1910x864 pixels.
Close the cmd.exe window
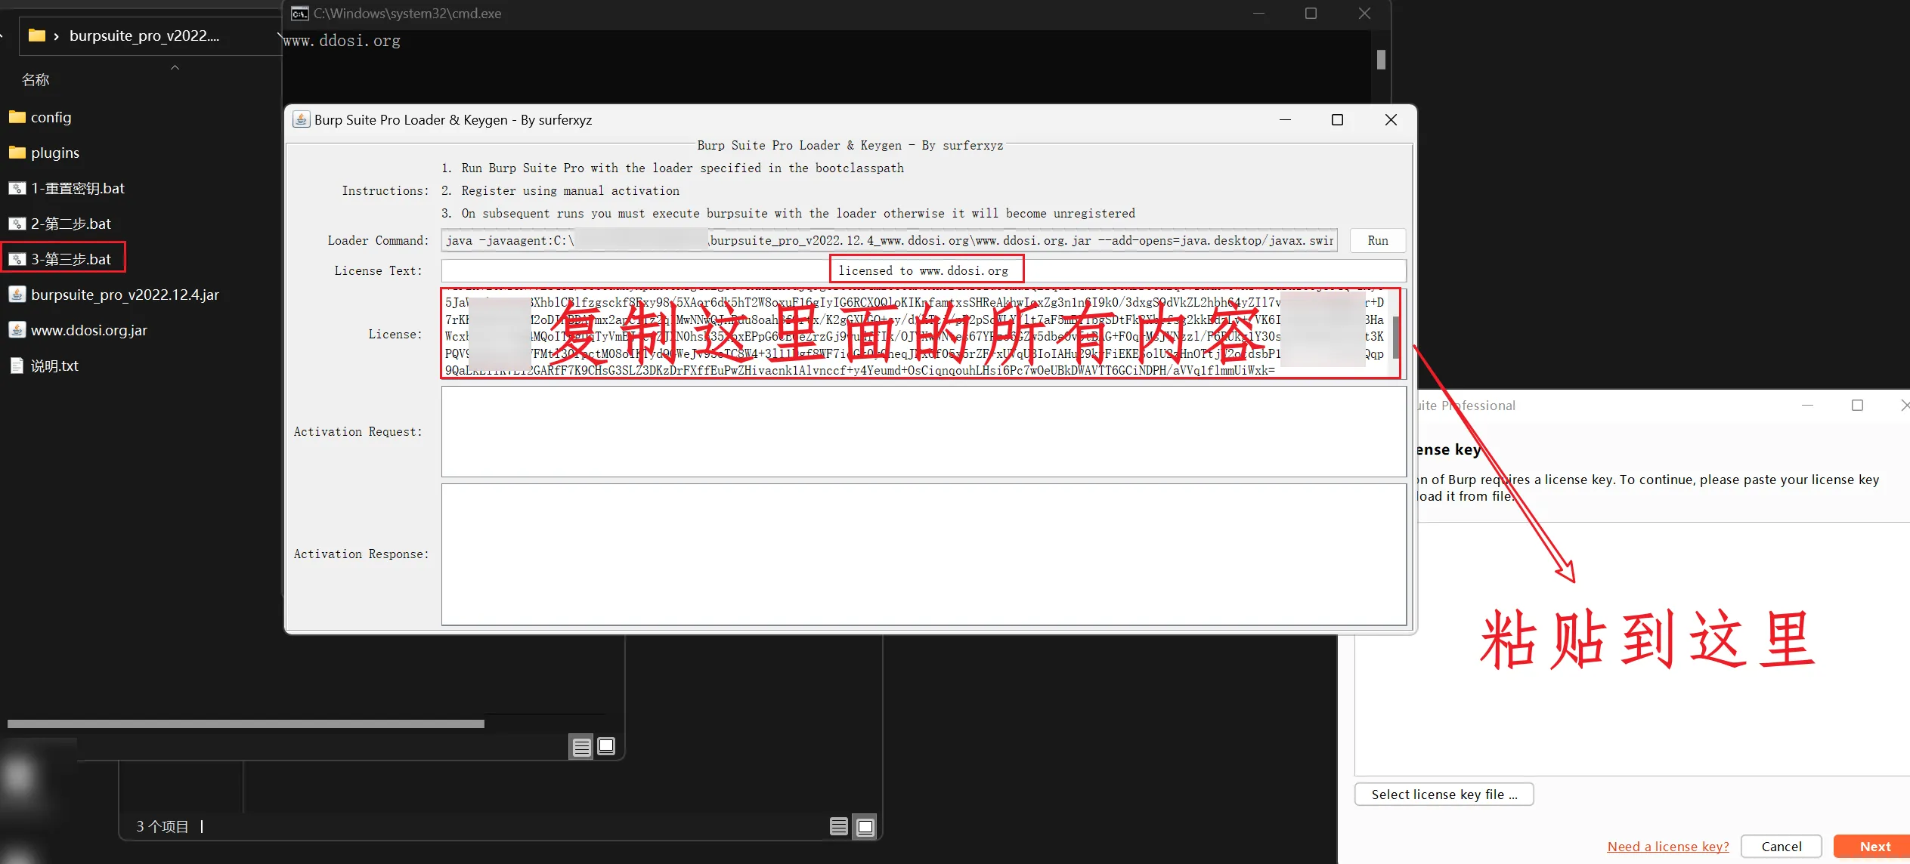1364,14
